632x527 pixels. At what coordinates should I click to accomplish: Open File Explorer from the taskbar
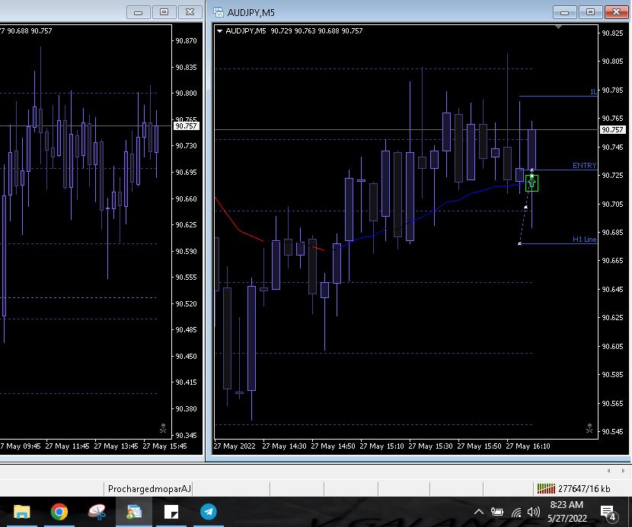point(21,512)
